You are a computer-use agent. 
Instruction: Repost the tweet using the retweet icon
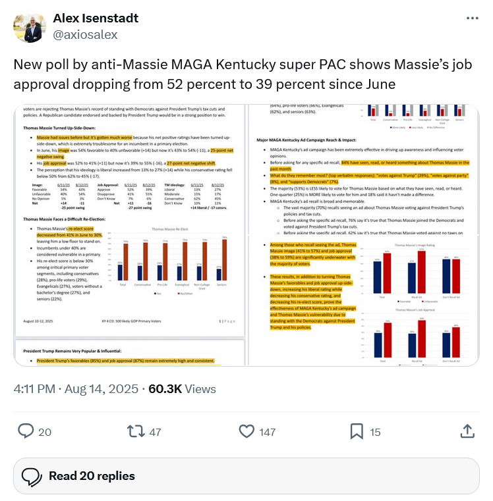pyautogui.click(x=134, y=431)
